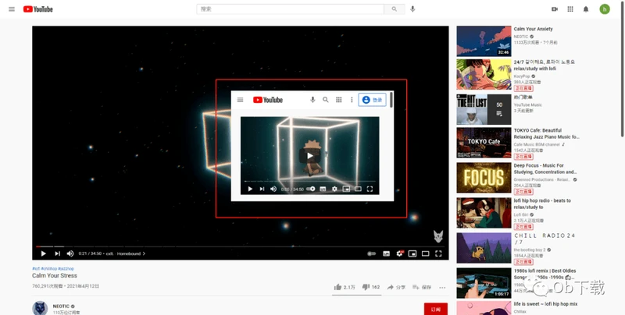Open the 1980s lofi remix thumbnail

tap(484, 283)
